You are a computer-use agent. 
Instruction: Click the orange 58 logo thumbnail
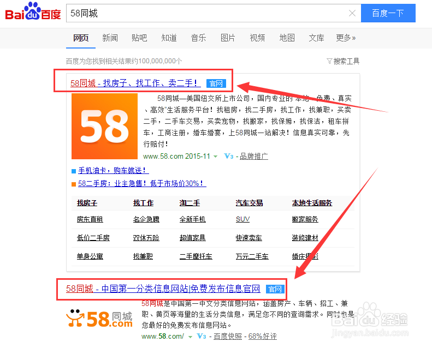(x=104, y=126)
